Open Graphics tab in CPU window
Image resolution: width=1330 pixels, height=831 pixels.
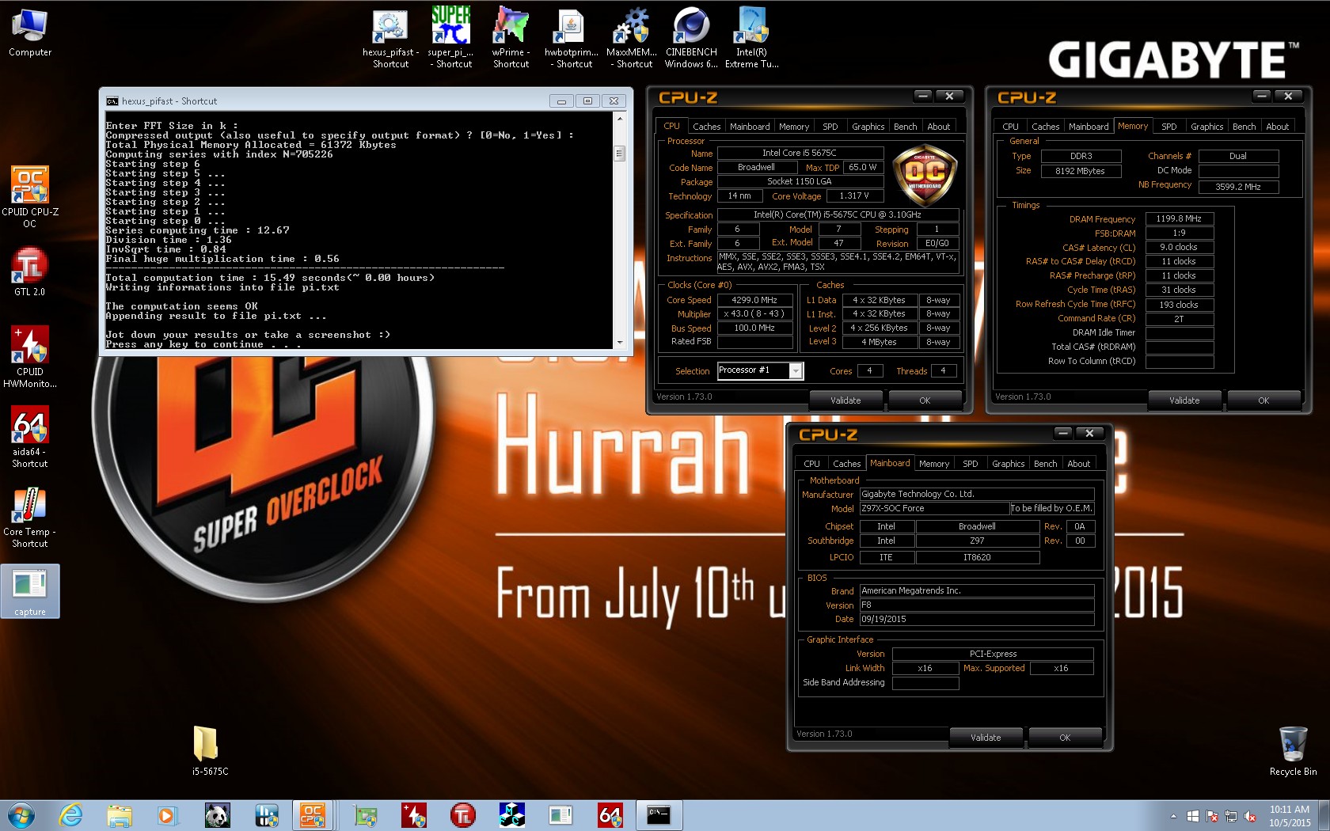(x=868, y=127)
